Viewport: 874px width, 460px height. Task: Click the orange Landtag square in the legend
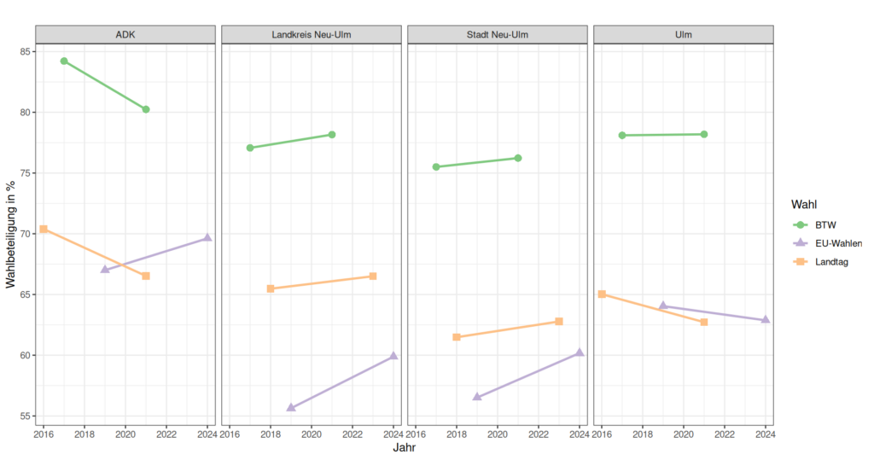(x=800, y=262)
